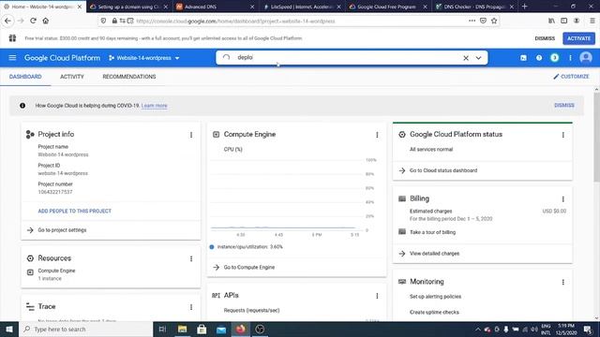Viewport: 600px width, 337px height.
Task: Open File Explorer from taskbar
Action: (x=182, y=329)
